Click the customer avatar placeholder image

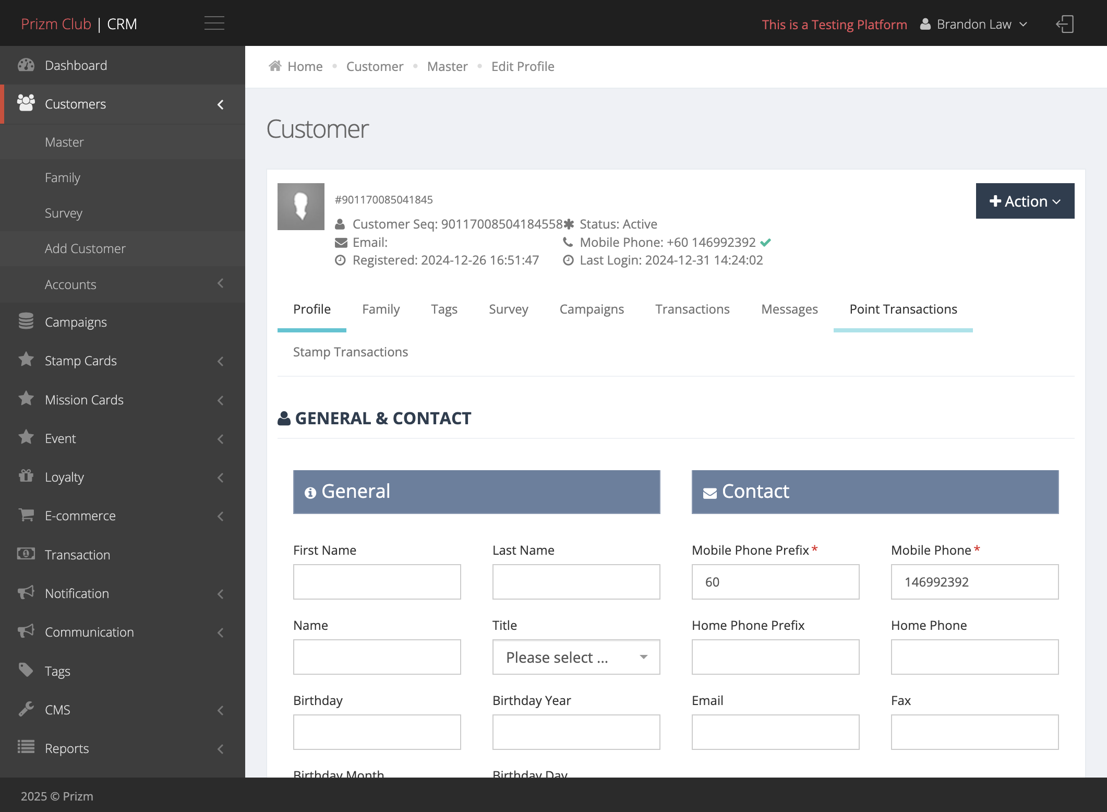tap(301, 207)
